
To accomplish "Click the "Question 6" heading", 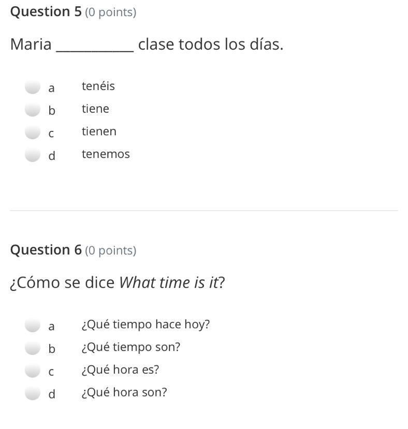I will coord(46,250).
